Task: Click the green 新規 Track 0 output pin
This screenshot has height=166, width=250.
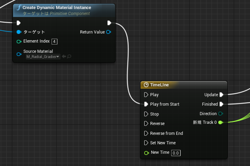Action: point(221,122)
